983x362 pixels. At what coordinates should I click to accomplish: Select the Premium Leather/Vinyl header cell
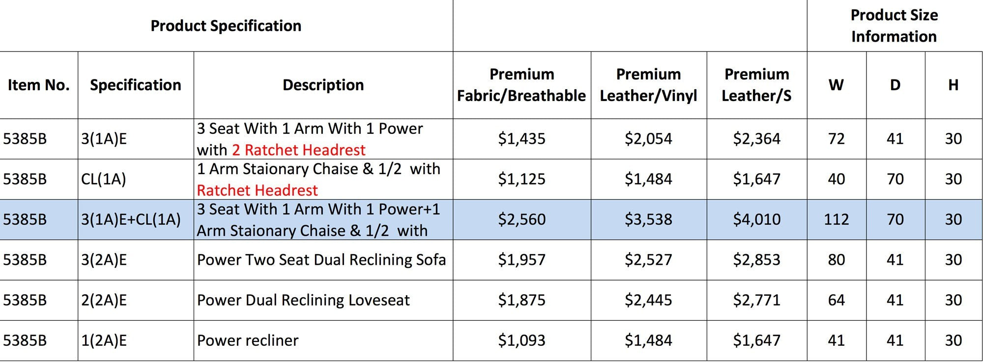649,85
